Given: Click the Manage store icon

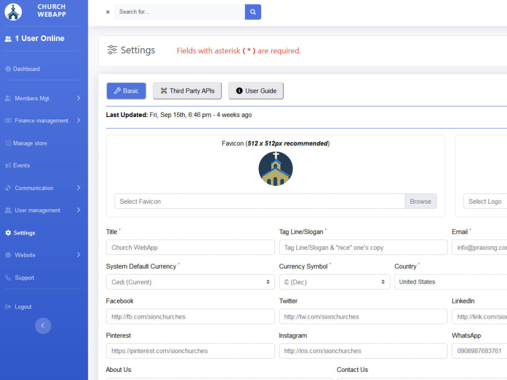Looking at the screenshot, I should tap(8, 143).
